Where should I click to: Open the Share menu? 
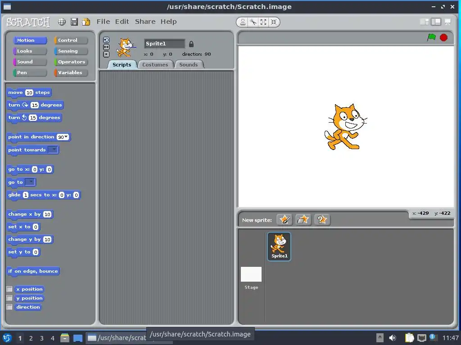(x=145, y=22)
